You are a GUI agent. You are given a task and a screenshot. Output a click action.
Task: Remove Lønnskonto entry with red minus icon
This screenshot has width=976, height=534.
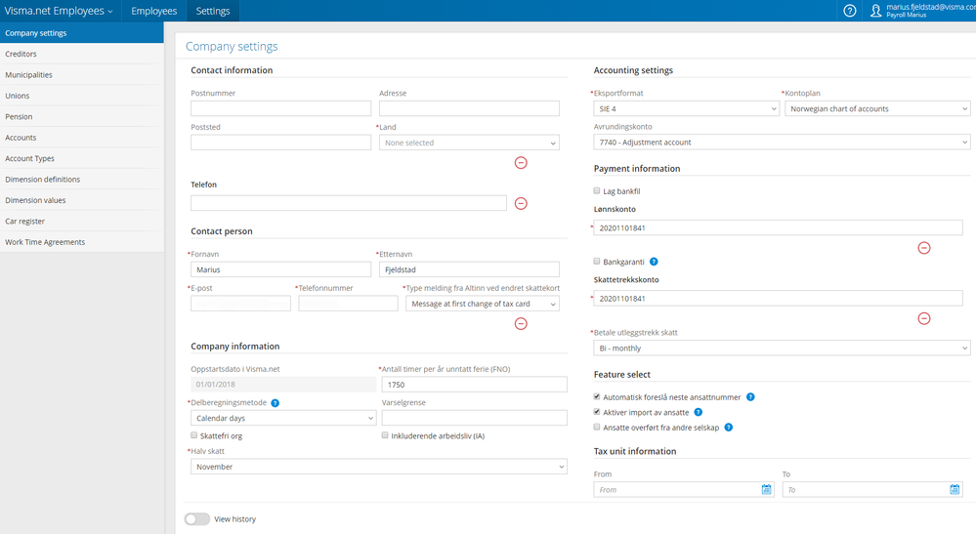pyautogui.click(x=924, y=248)
